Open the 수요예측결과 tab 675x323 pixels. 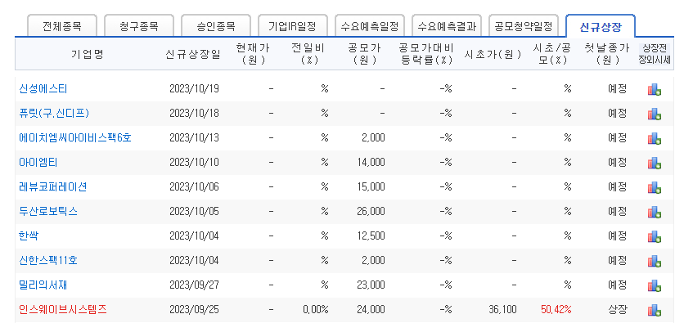(x=447, y=26)
